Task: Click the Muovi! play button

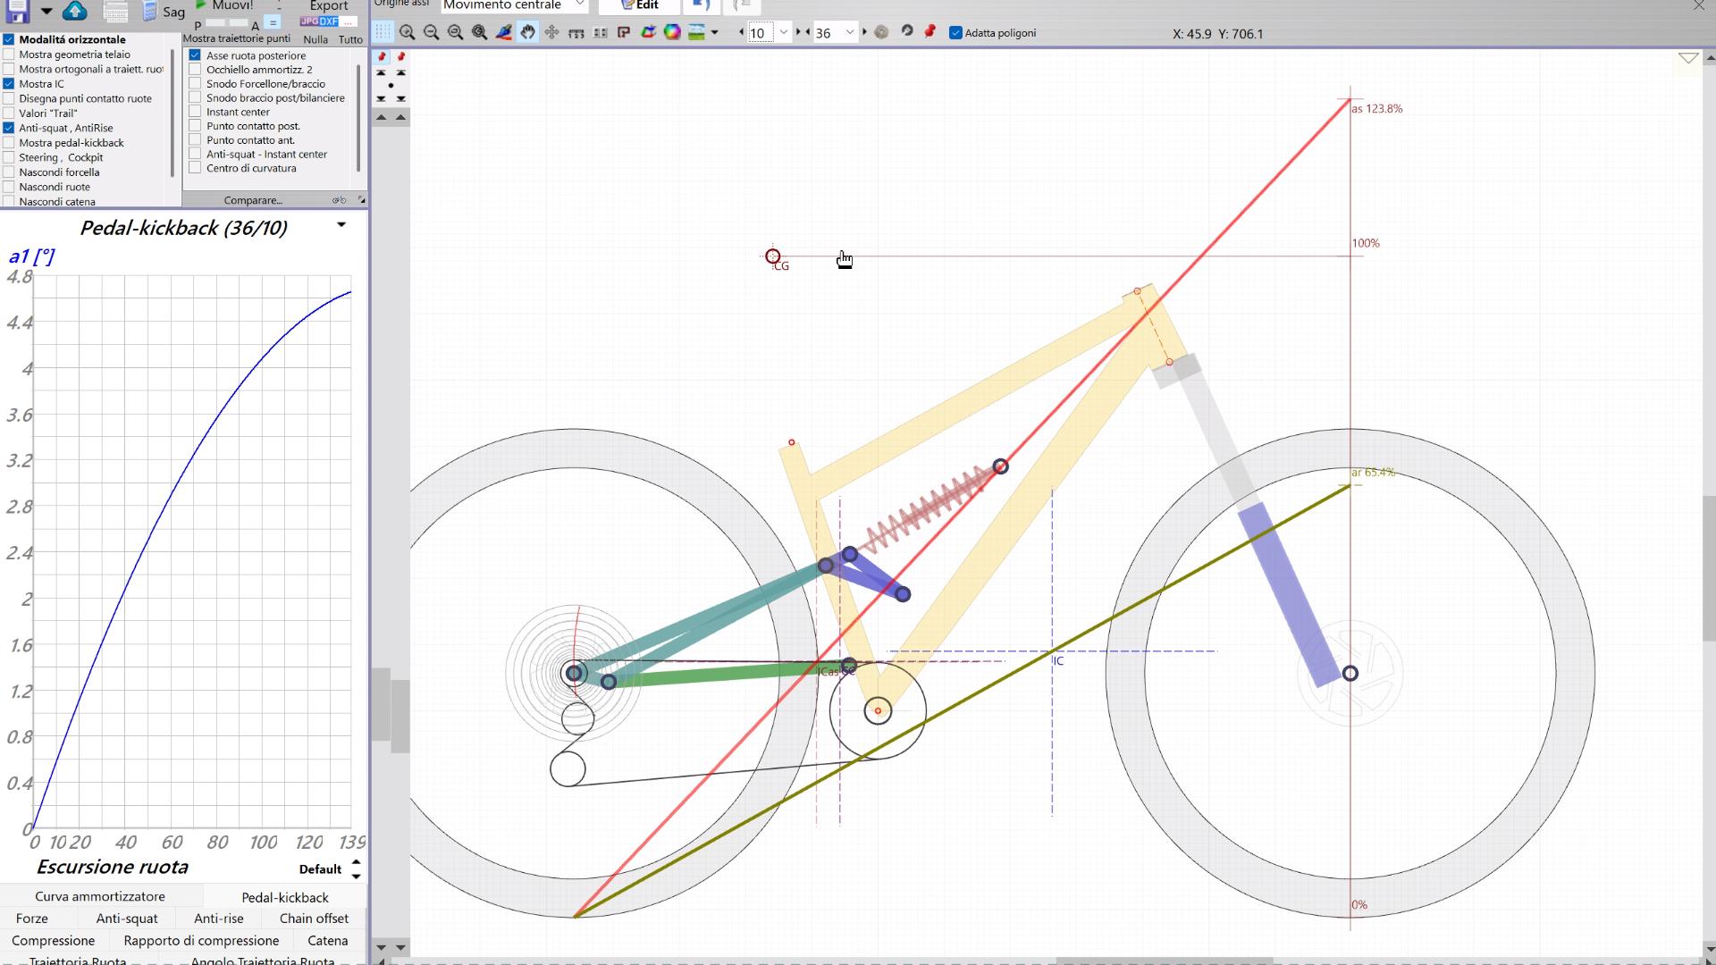Action: point(225,5)
